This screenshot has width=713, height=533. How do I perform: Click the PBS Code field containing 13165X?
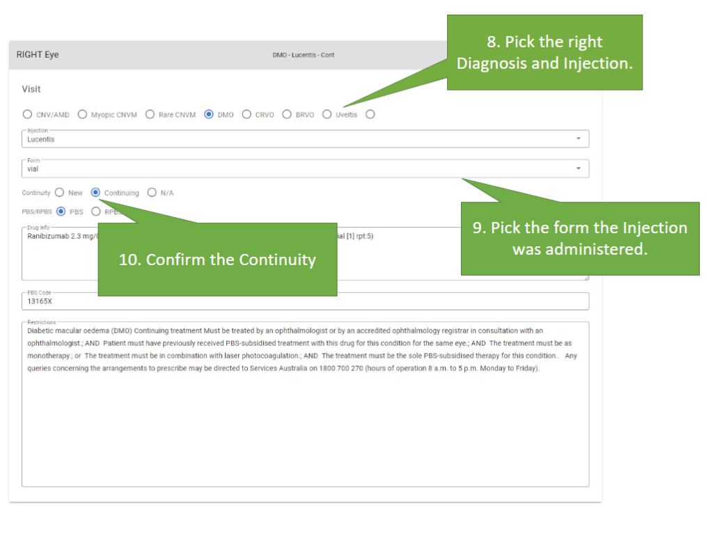pyautogui.click(x=304, y=302)
